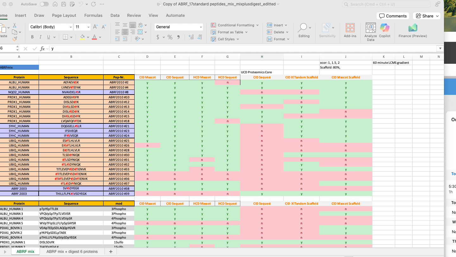Image resolution: width=456 pixels, height=257 pixels.
Task: Switch to the Page Layout ribbon tab
Action: (x=64, y=15)
